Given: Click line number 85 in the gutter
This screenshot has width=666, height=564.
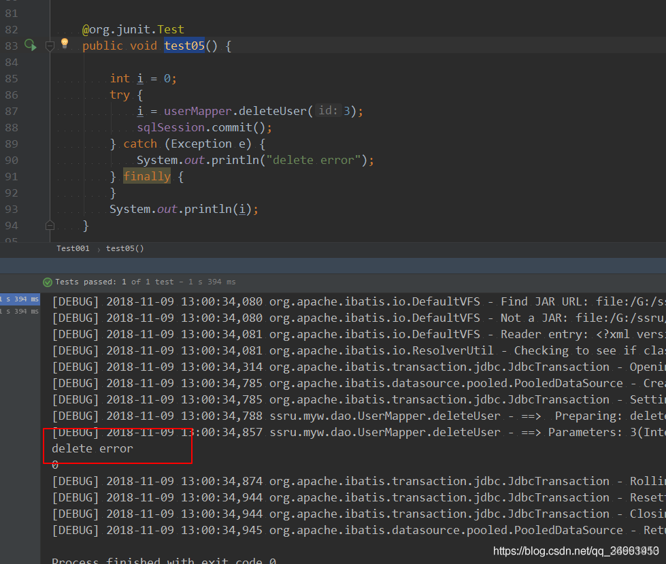Looking at the screenshot, I should (12, 78).
